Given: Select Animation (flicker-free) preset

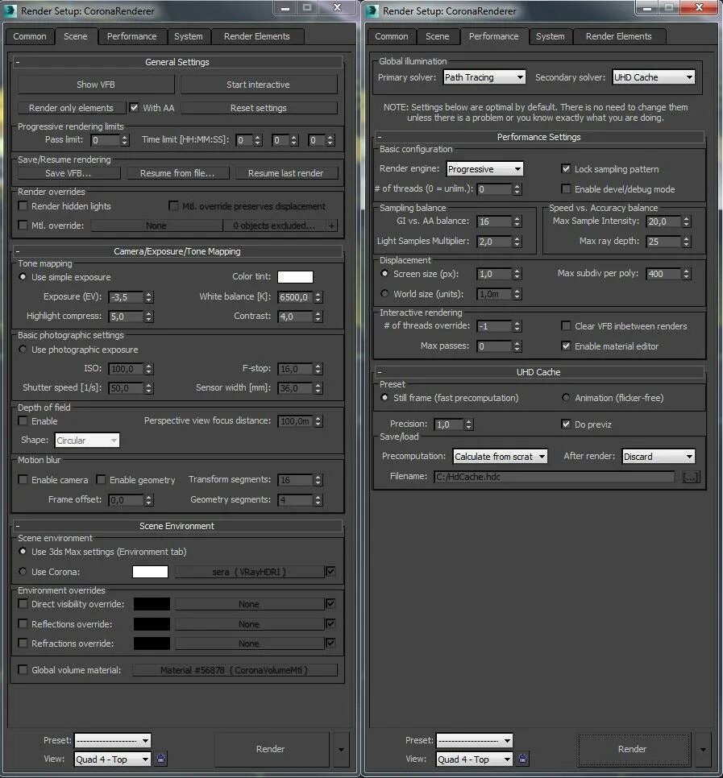Looking at the screenshot, I should point(566,397).
